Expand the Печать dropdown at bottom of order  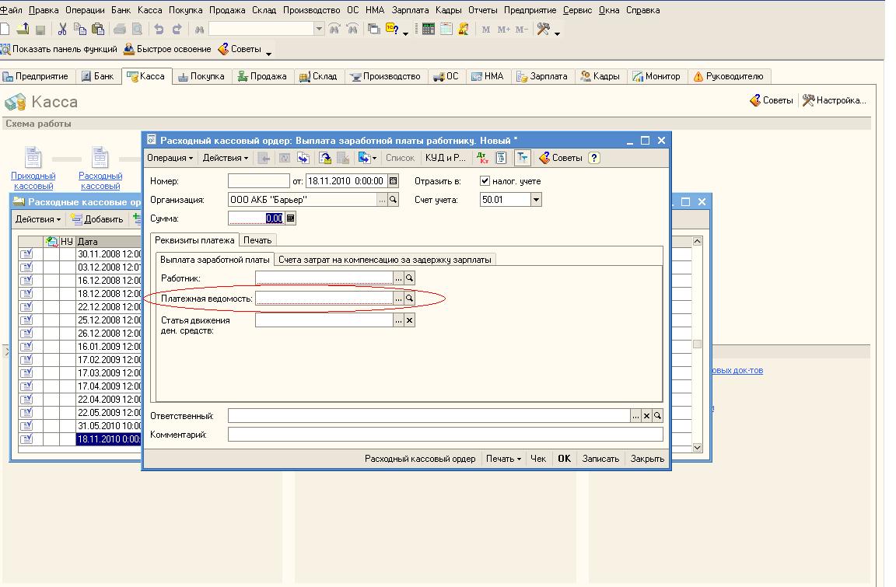[x=504, y=459]
